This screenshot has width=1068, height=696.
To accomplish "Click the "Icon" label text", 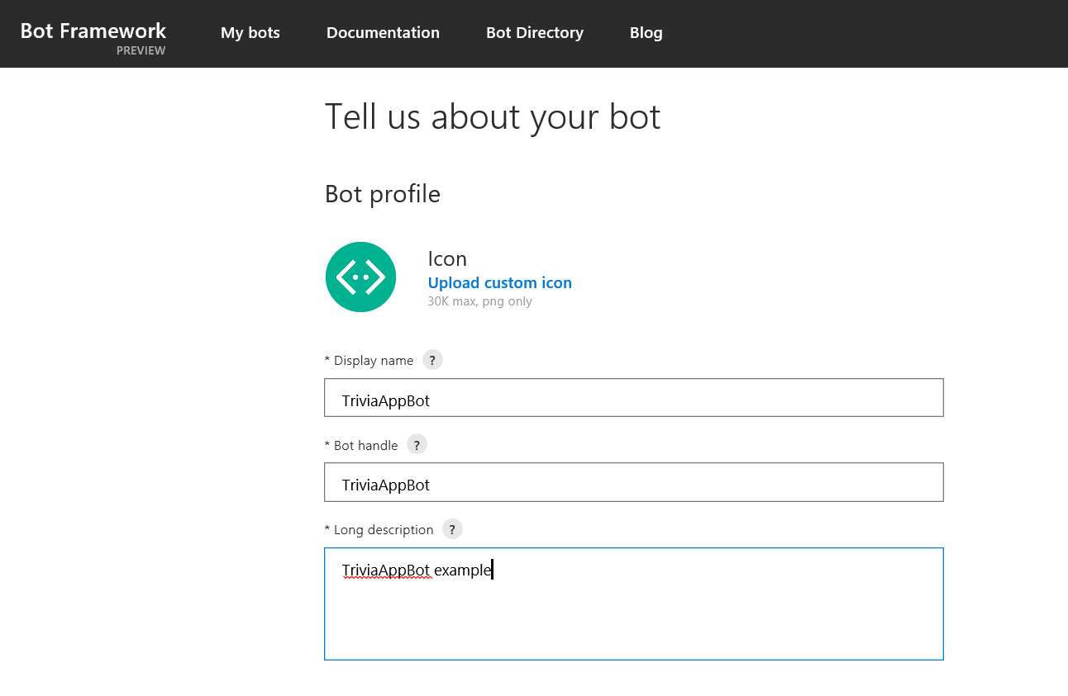I will (x=447, y=258).
